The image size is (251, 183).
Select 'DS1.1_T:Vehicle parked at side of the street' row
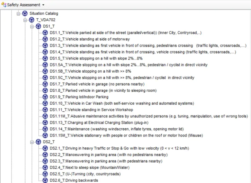tap(126, 33)
